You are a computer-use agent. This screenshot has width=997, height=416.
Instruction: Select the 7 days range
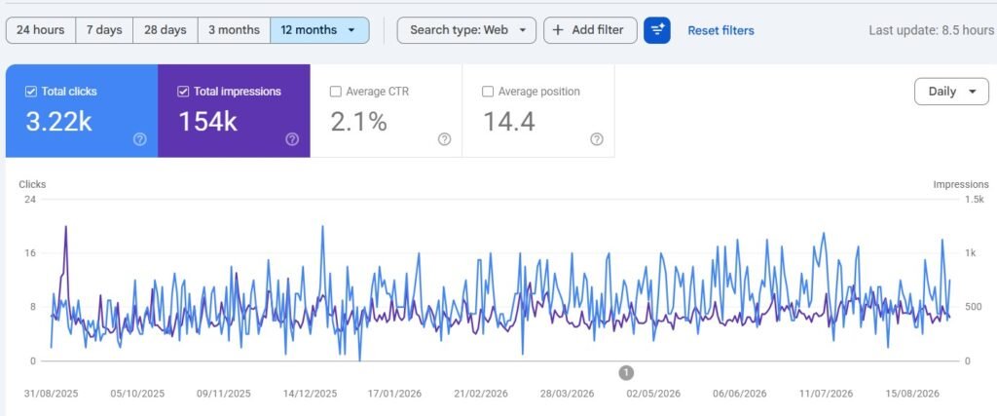click(104, 30)
